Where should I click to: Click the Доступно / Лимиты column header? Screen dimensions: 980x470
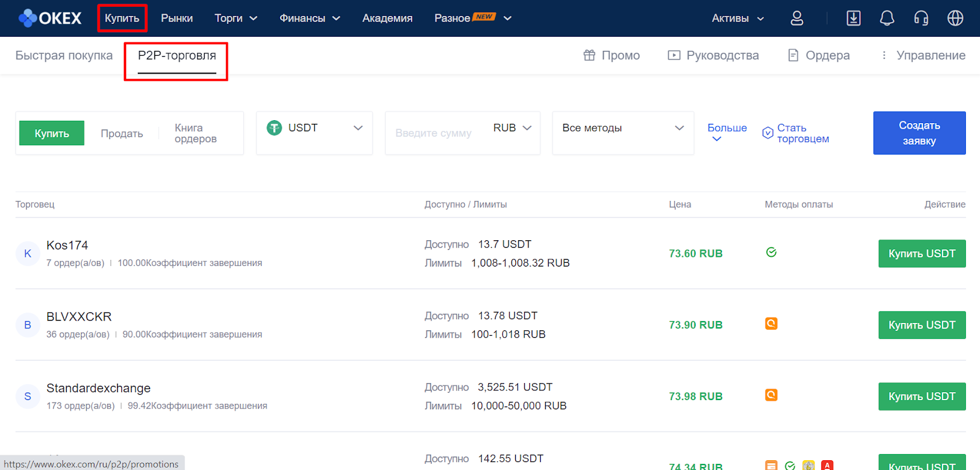pos(466,204)
